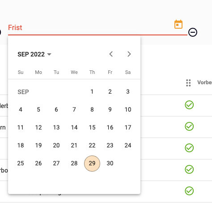This screenshot has height=207, width=212.
Task: Select date 4 on Sunday column
Action: 21,110
